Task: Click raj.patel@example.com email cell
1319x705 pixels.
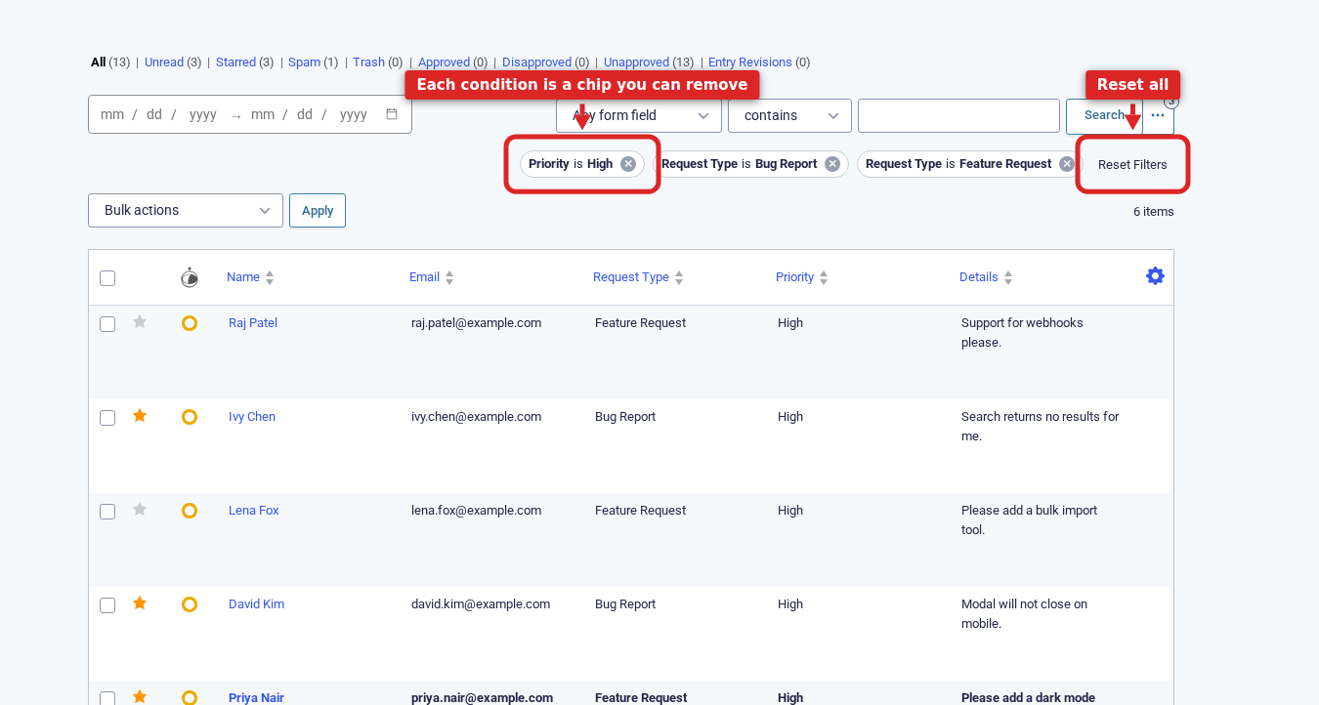Action: 476,322
